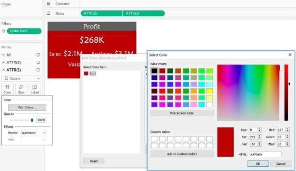This screenshot has height=171, width=296.
Task: Click Add to Custom Colors button
Action: pos(182,154)
